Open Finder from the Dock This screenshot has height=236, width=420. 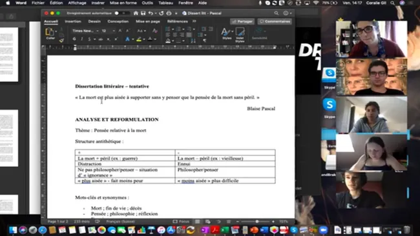(x=12, y=230)
